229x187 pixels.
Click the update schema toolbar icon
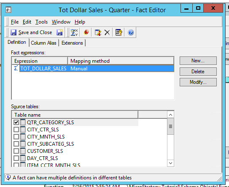86,32
